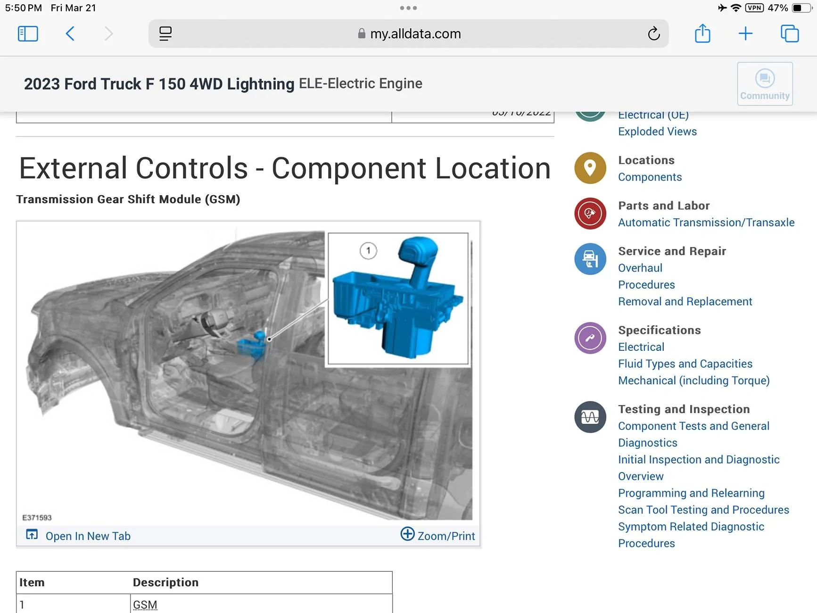
Task: Open the Exploded Views link
Action: 657,132
